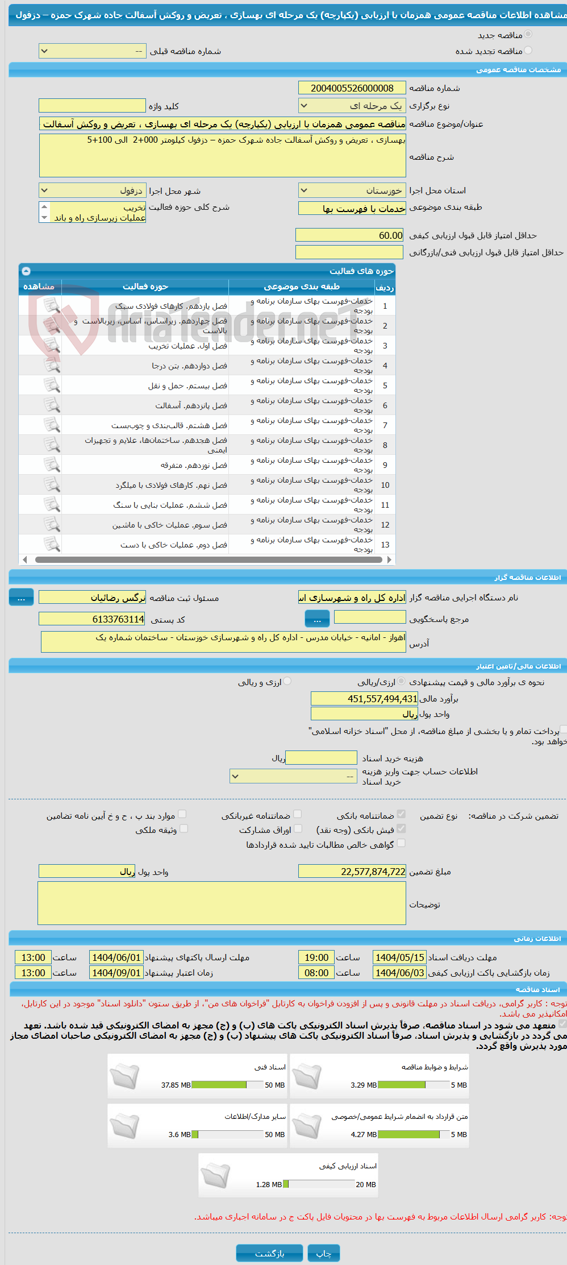Select the مناقصه تجدید شده radio button
The image size is (567, 1265).
528,51
